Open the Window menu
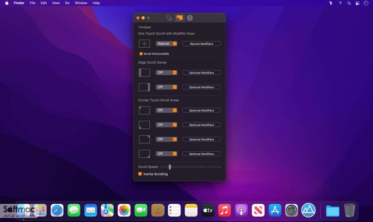This screenshot has width=373, height=222. pyautogui.click(x=81, y=3)
